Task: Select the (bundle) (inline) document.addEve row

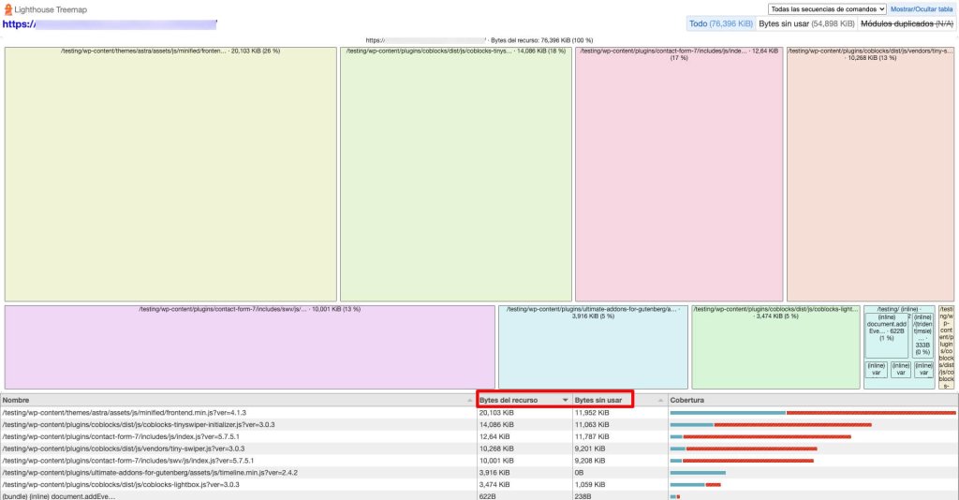Action: point(479,496)
